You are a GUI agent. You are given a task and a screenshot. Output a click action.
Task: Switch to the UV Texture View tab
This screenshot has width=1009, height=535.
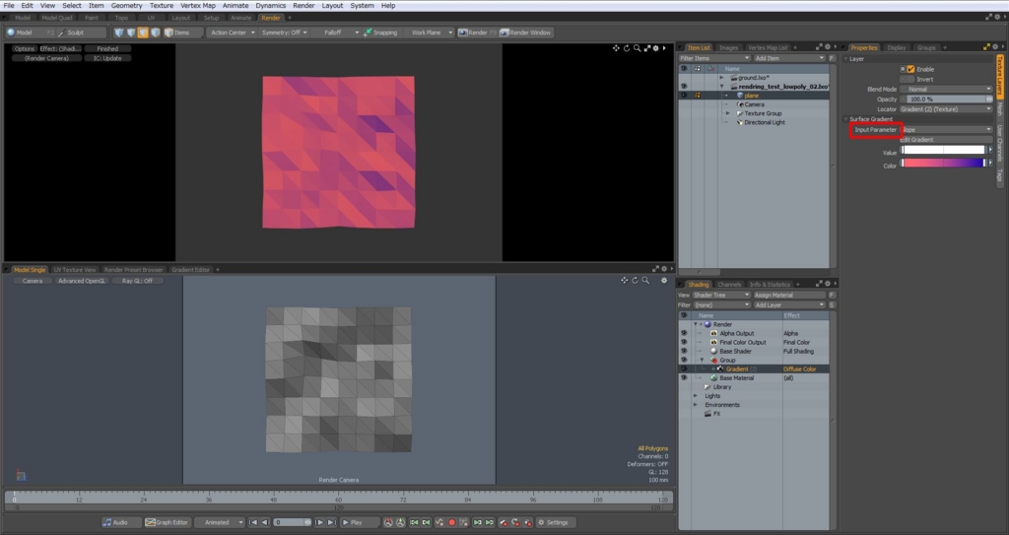click(x=75, y=270)
